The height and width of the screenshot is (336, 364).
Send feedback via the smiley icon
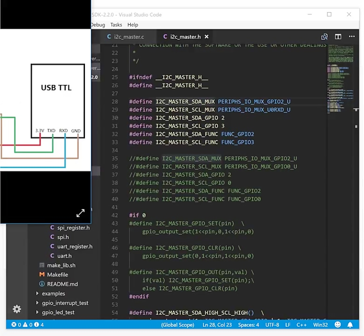click(337, 324)
